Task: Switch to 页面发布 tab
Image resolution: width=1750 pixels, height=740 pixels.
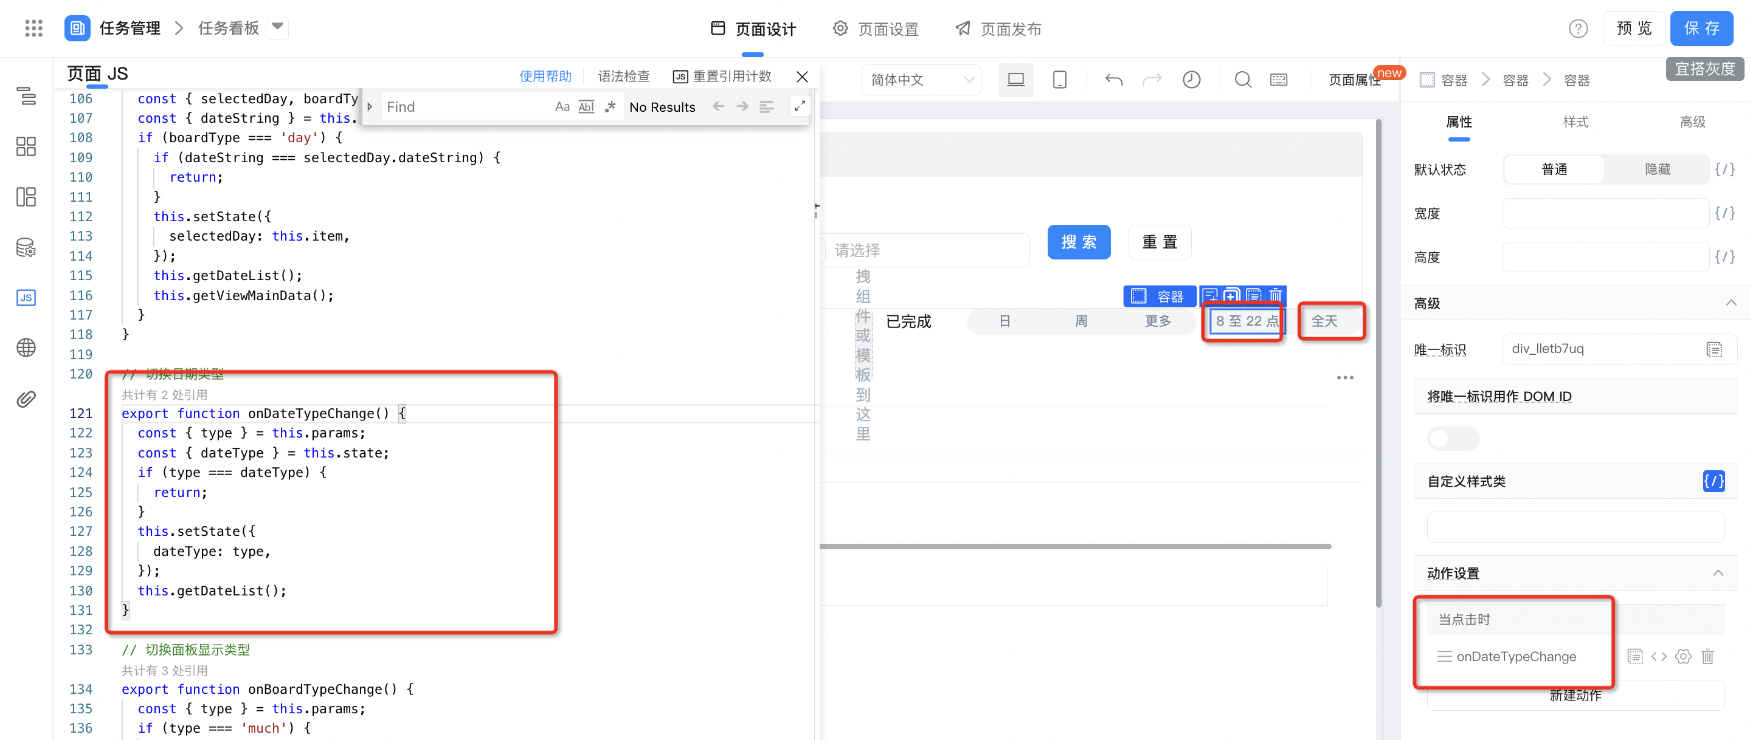Action: 998,29
